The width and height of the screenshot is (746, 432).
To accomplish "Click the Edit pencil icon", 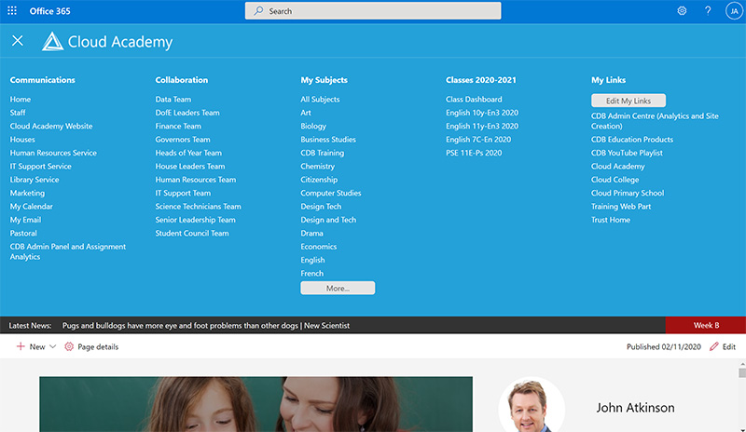I will 713,346.
